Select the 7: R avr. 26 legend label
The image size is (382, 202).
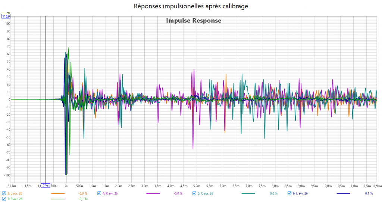(15, 199)
